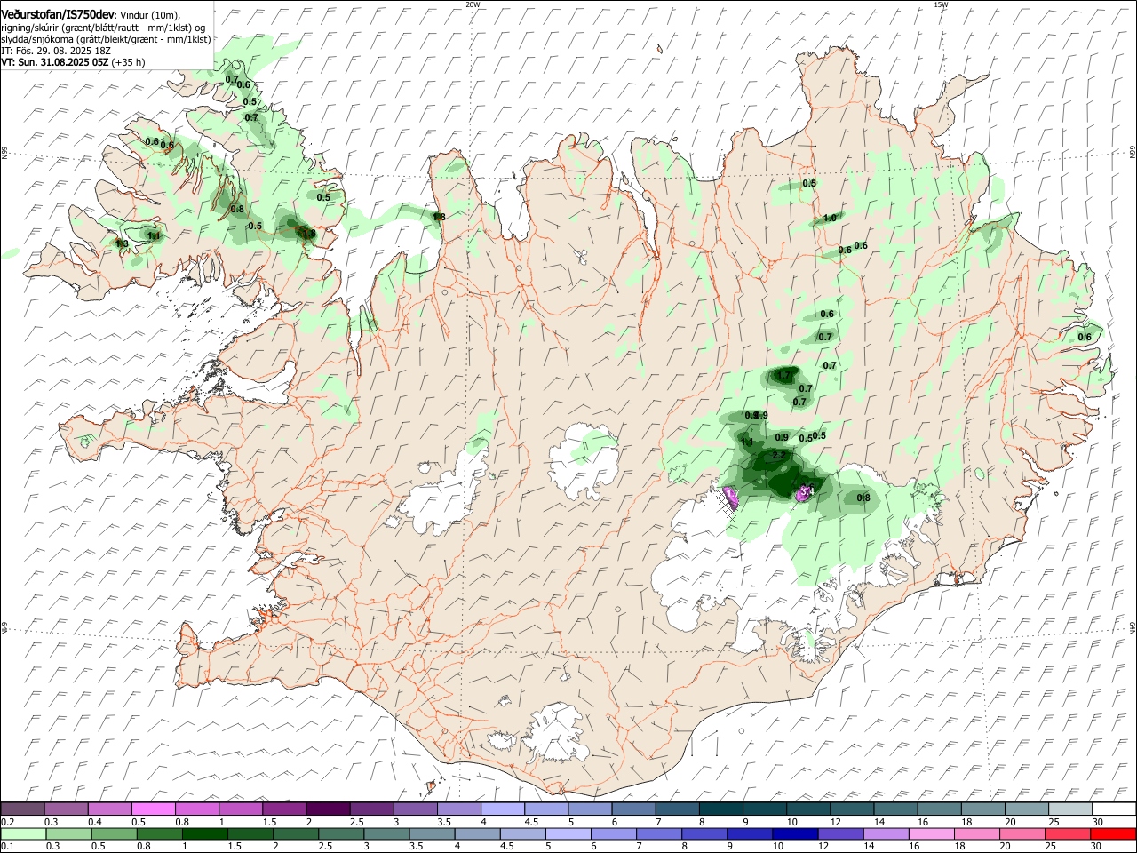Select the royal blue 8 swatch, bottom legend row
The image size is (1137, 853).
coord(704,833)
